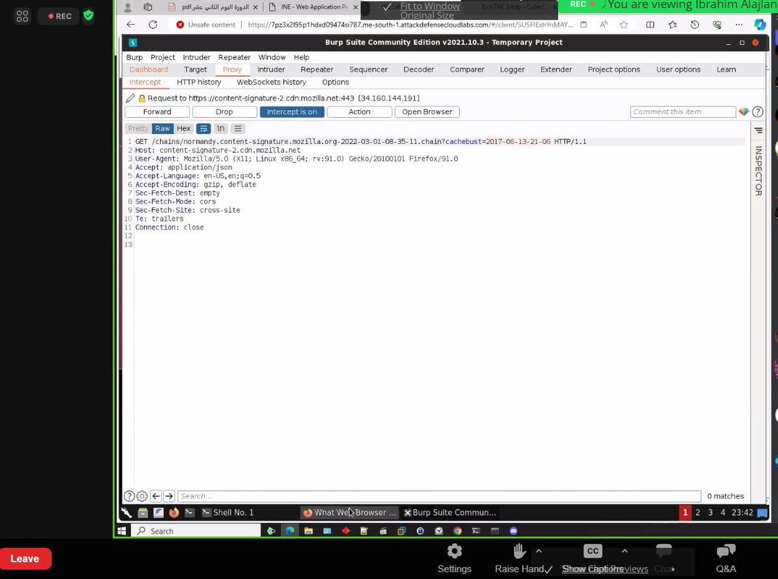Switch request view to Hex mode
The width and height of the screenshot is (778, 579).
[183, 128]
